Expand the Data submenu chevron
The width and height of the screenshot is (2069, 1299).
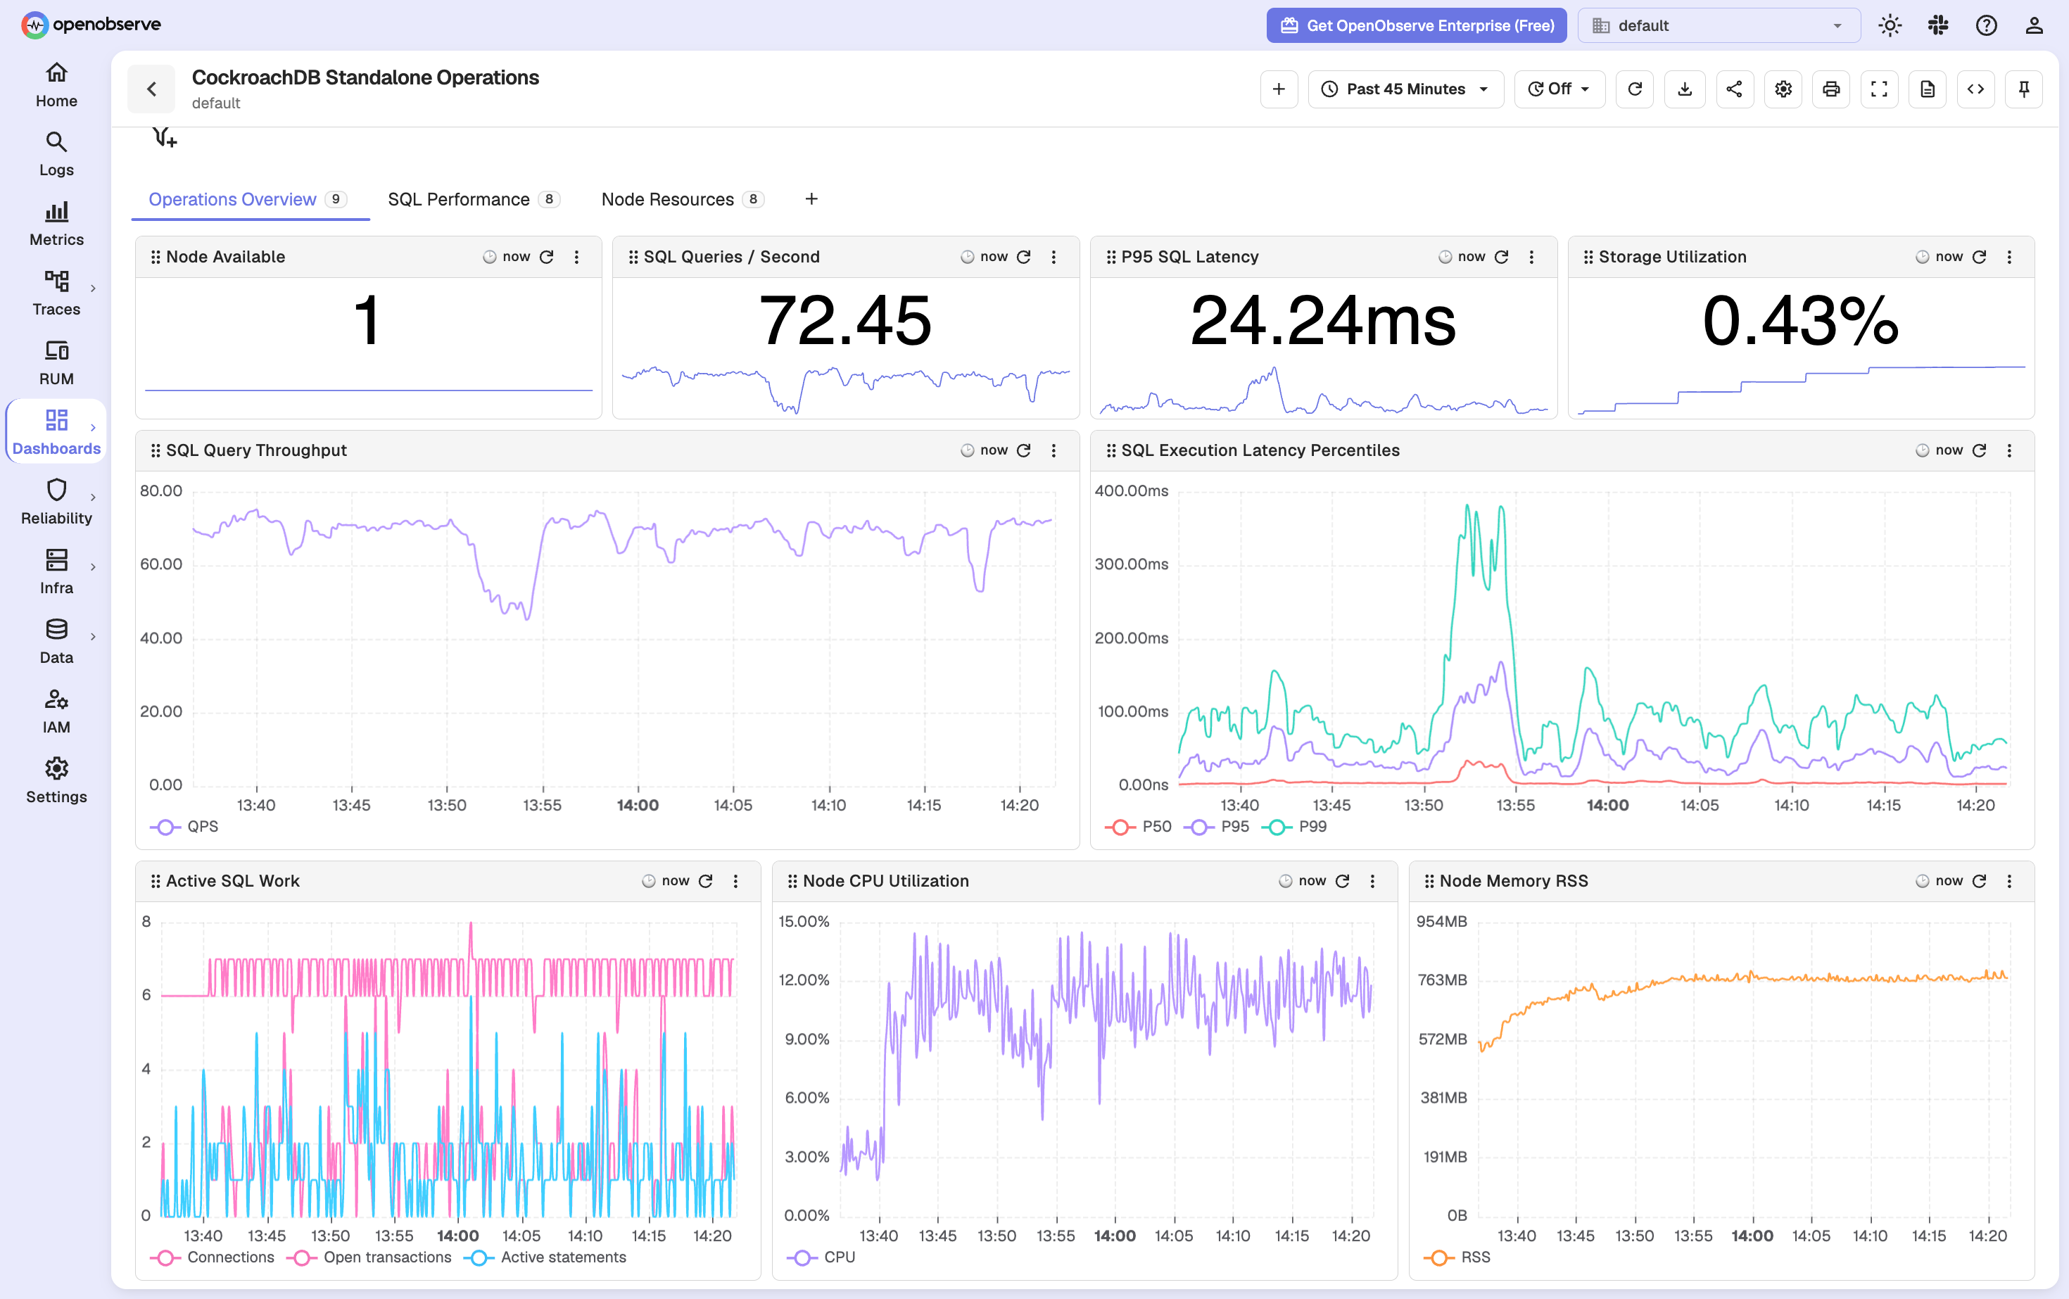click(93, 637)
